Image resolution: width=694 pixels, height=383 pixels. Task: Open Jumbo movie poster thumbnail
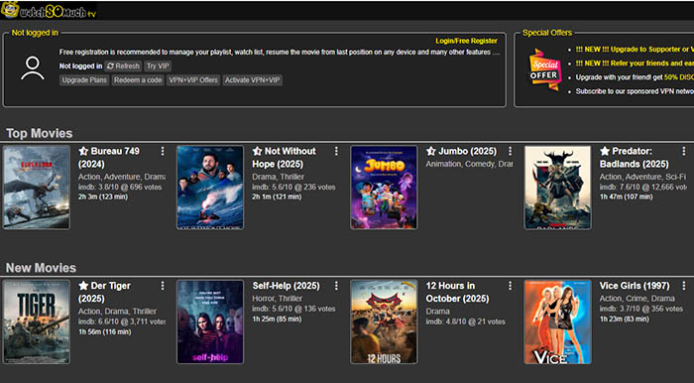[384, 188]
